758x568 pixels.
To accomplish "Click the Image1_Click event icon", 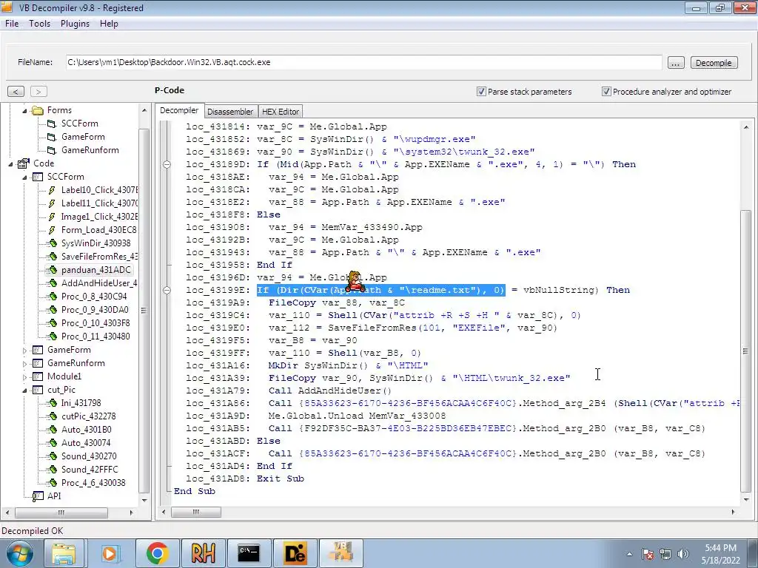I will point(52,217).
